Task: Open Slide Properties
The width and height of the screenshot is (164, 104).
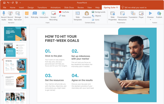Action: (x=113, y=16)
